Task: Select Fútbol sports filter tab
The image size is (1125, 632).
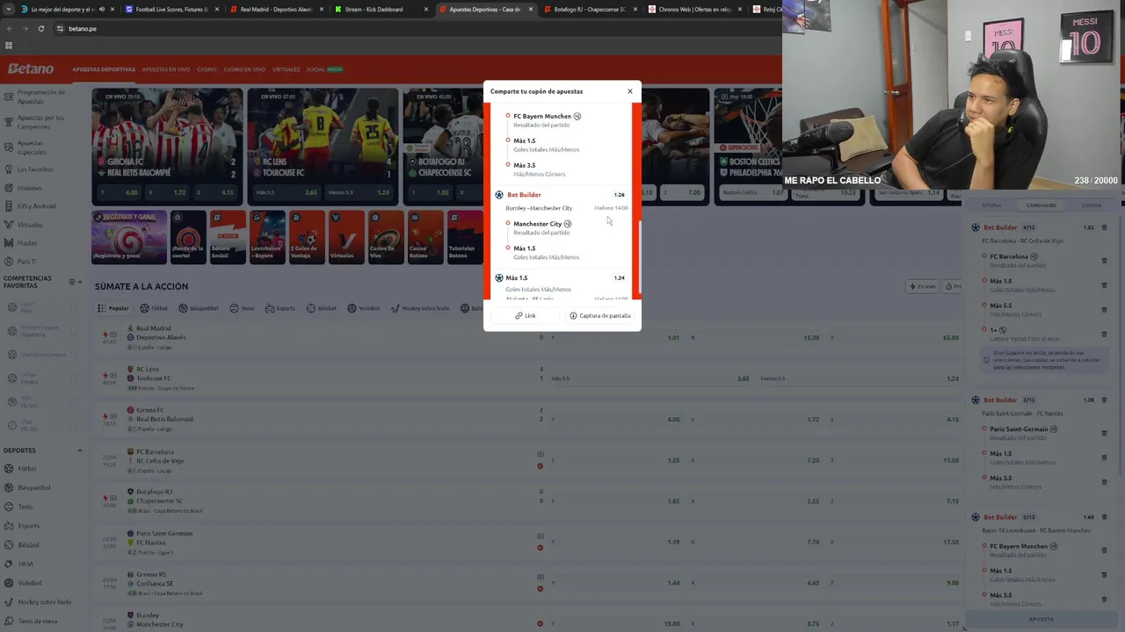Action: pos(154,309)
